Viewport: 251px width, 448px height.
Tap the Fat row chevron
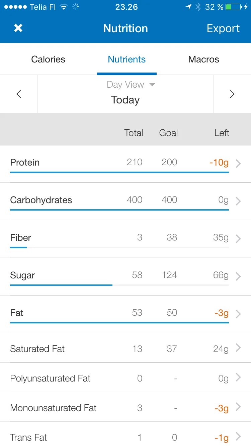coord(238,314)
